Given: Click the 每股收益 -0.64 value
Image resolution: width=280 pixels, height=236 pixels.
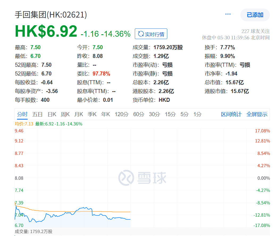Looking at the screenshot, I should click(x=47, y=82).
